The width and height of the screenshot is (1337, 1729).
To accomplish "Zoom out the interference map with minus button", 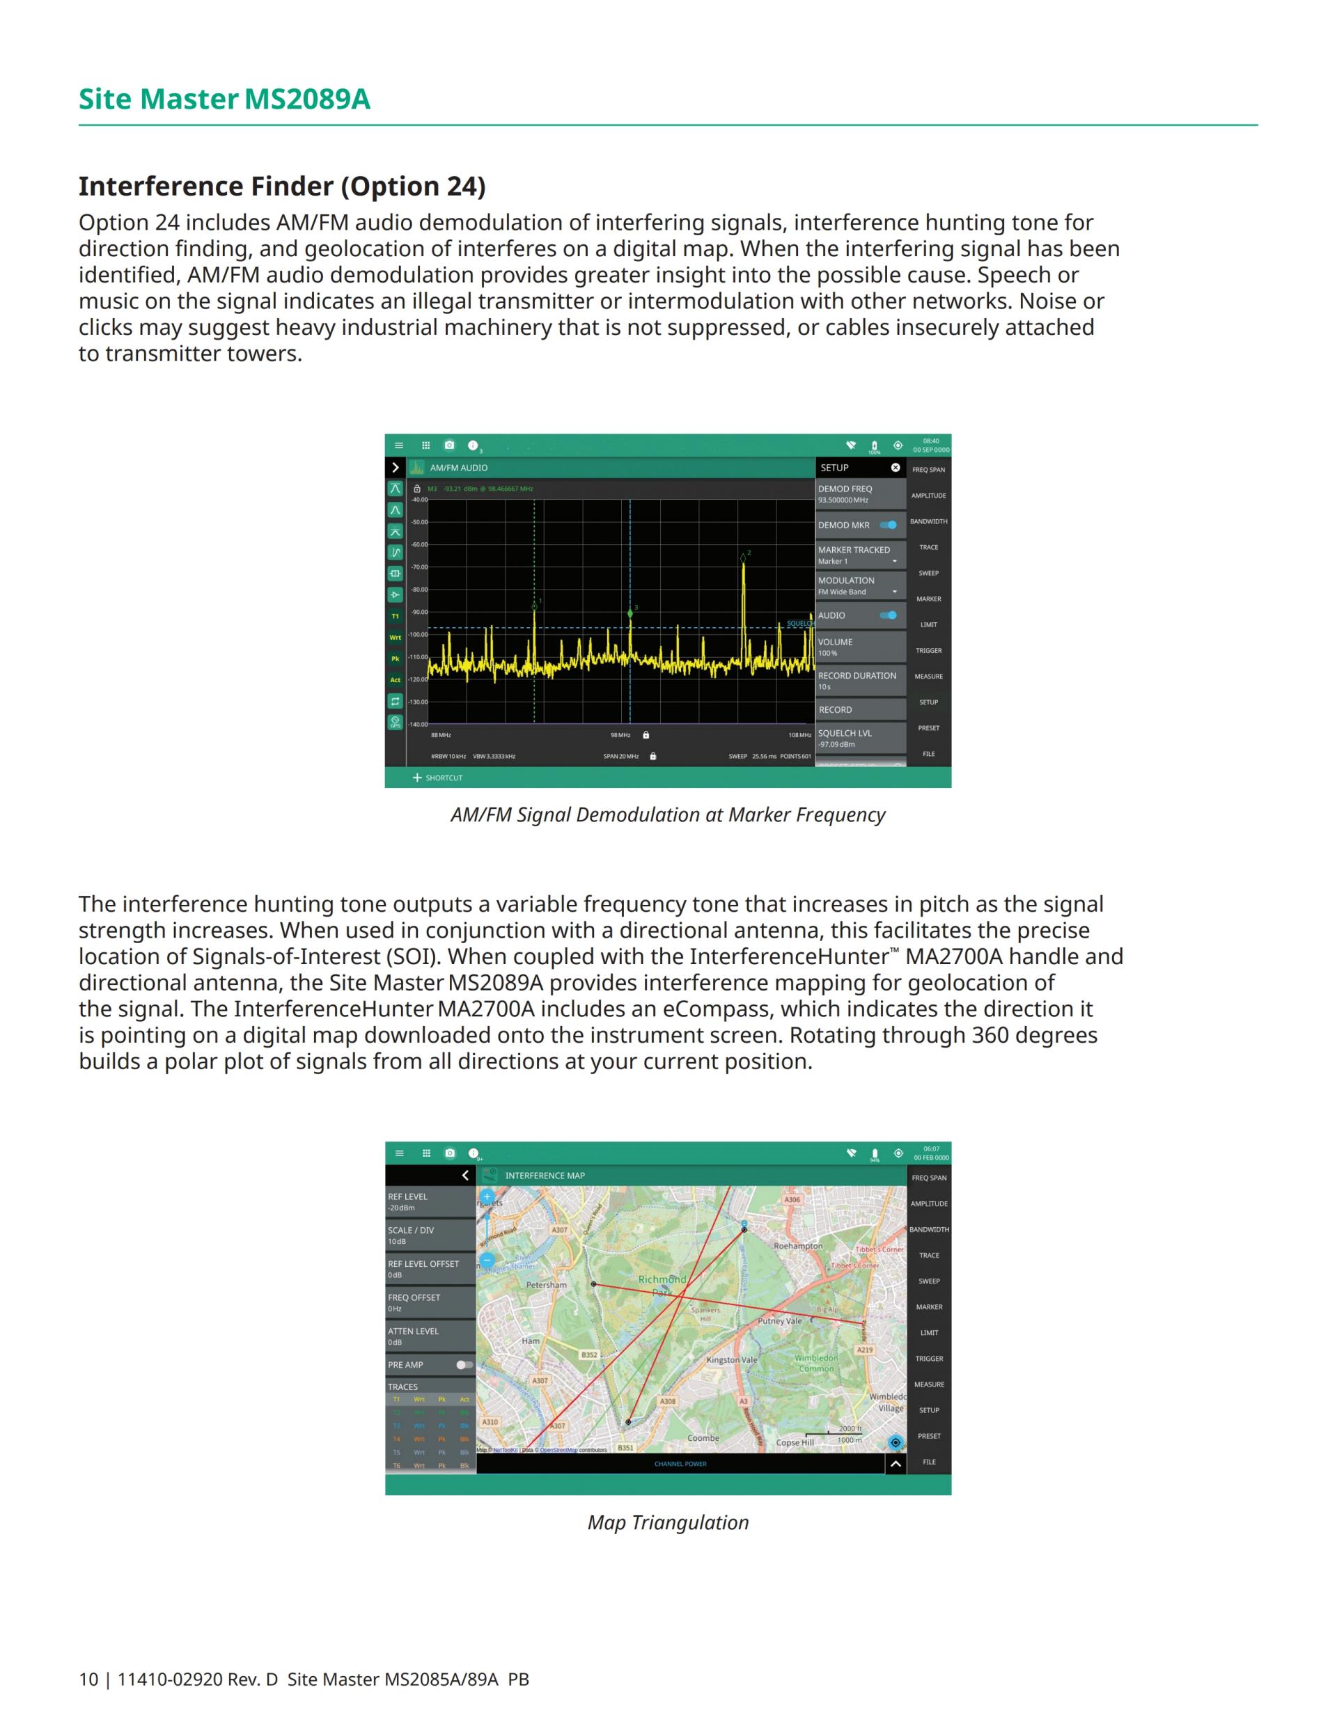I will click(487, 1260).
